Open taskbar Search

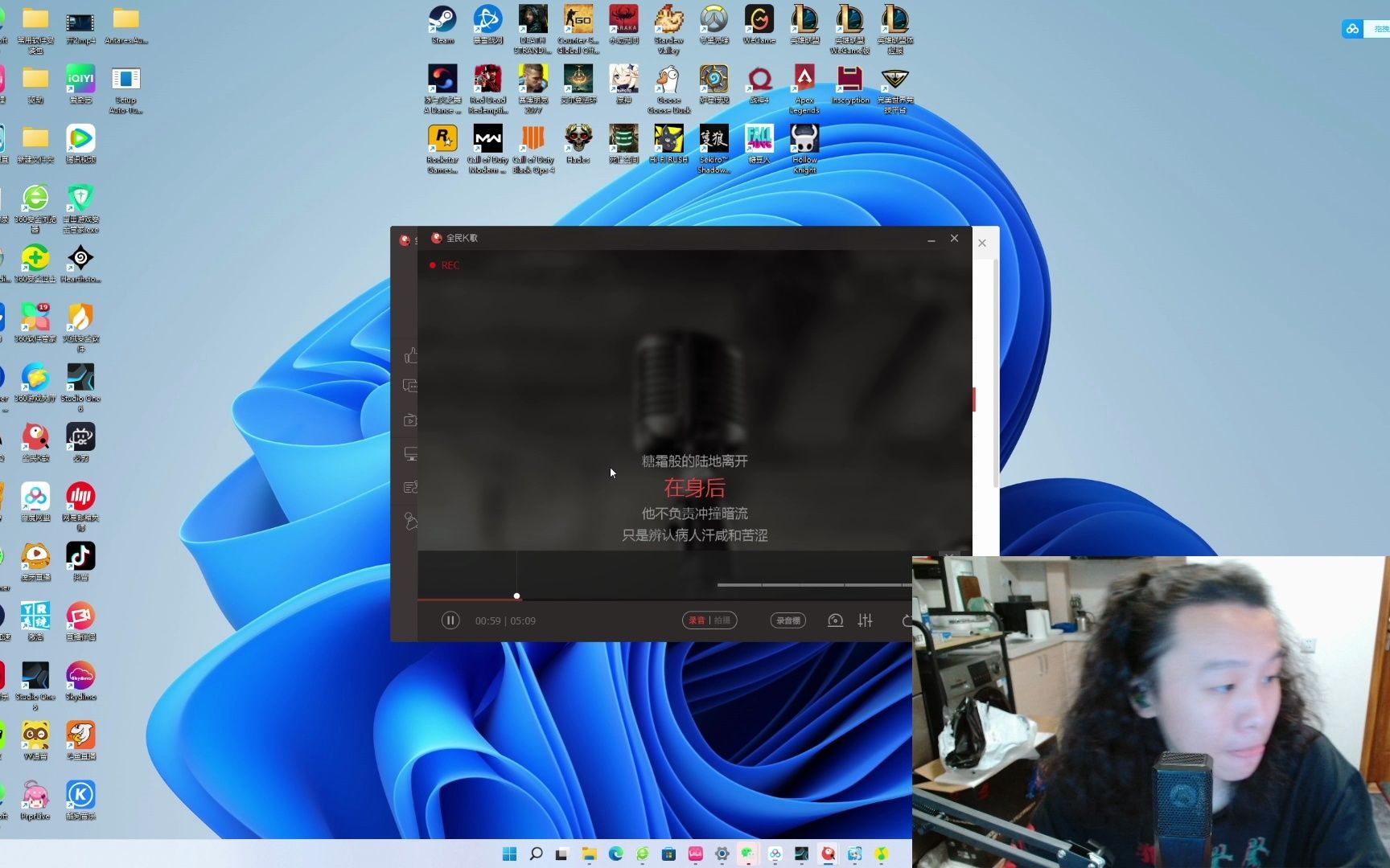click(x=536, y=854)
